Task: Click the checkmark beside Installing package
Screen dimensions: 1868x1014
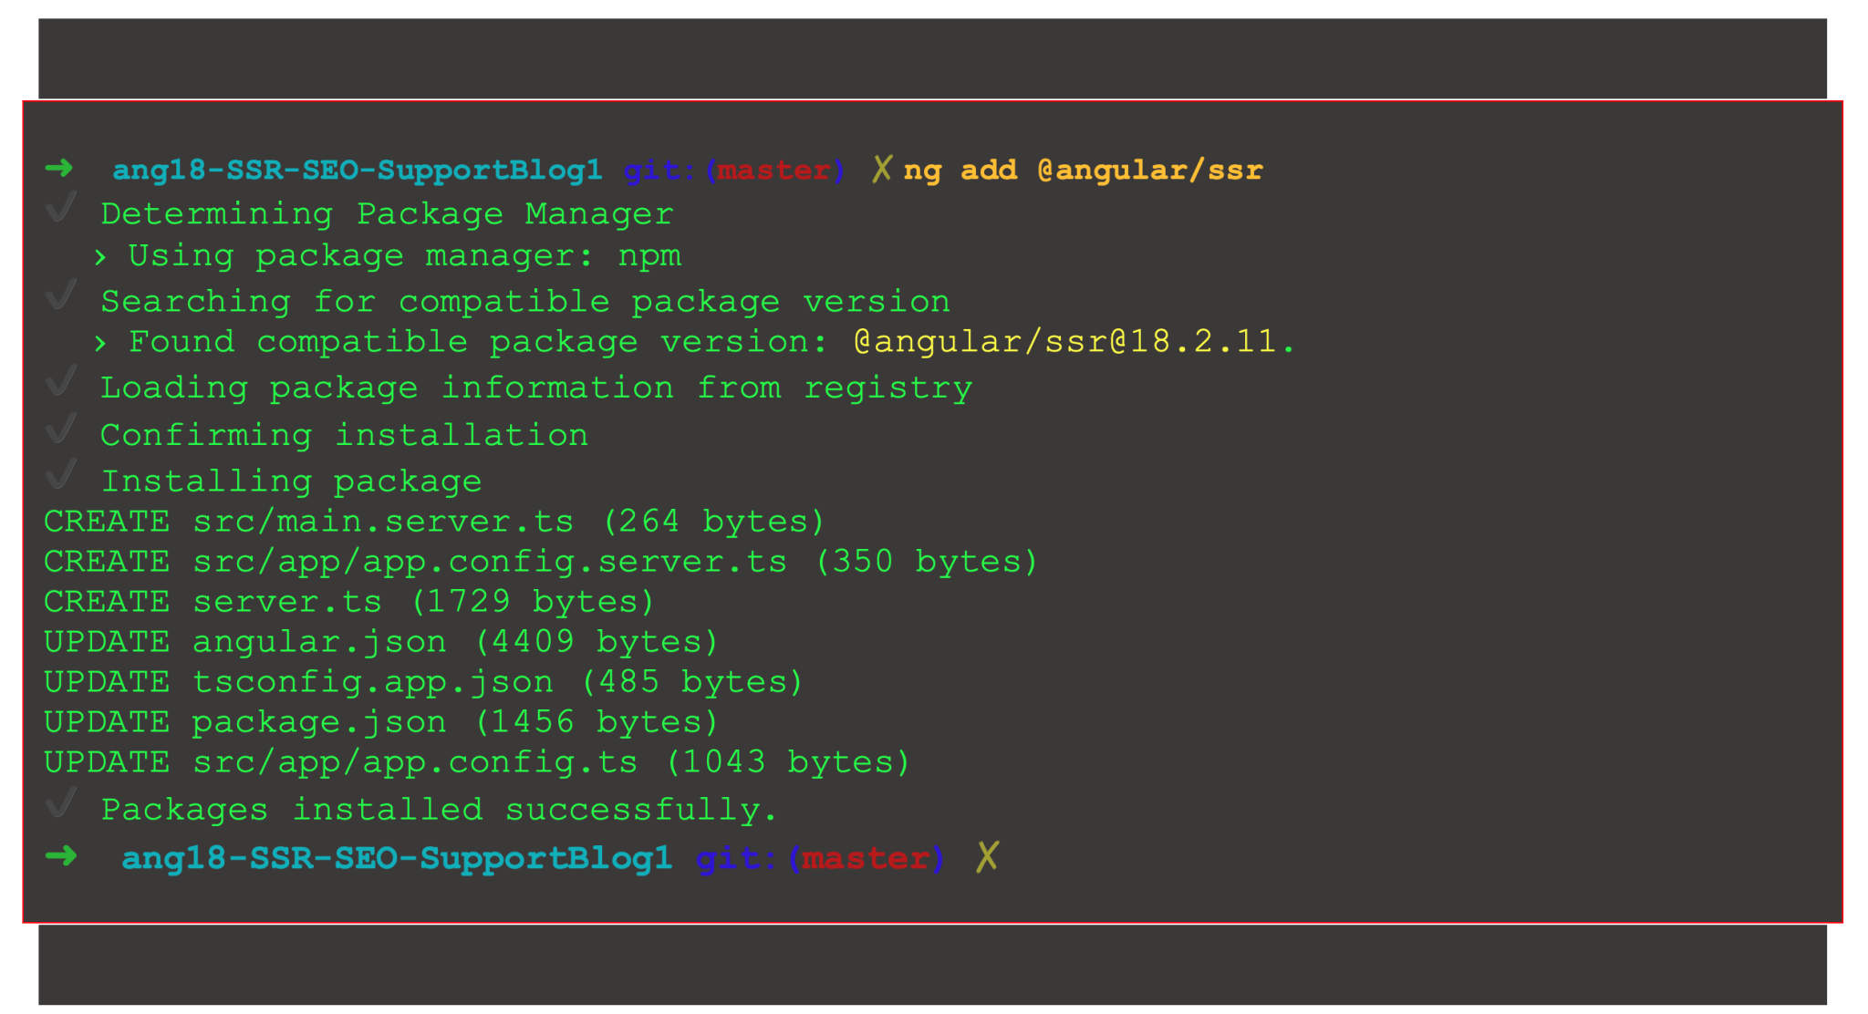Action: point(61,475)
